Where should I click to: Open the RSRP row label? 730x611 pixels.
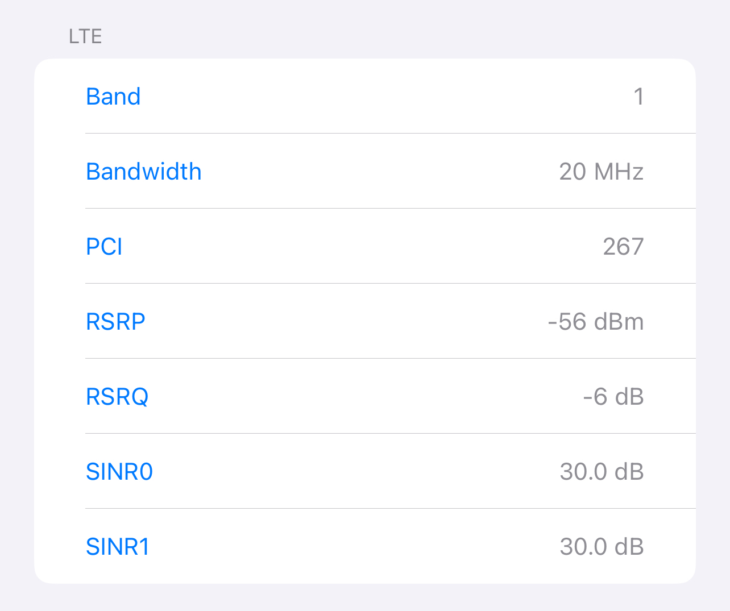point(115,322)
